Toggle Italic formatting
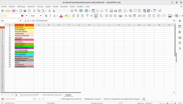This screenshot has height=104, width=183. point(50,16)
